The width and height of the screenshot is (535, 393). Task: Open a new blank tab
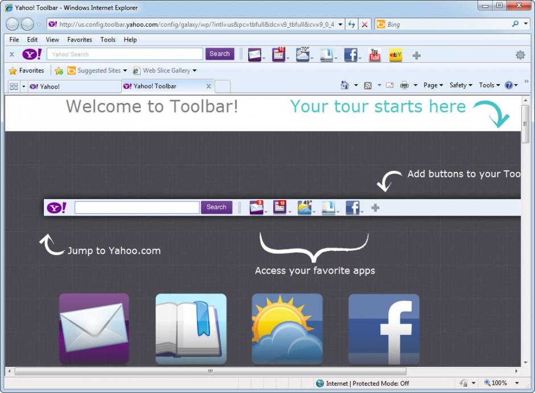tap(223, 86)
